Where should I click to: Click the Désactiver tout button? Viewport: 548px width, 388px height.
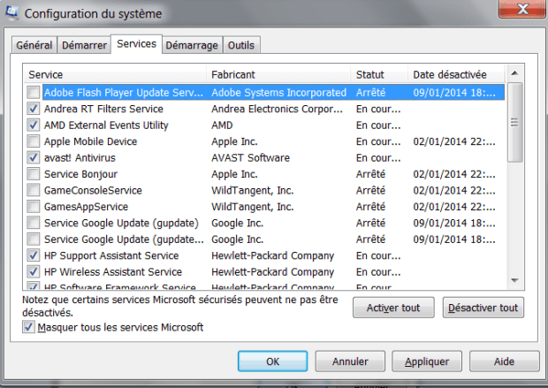(x=483, y=308)
